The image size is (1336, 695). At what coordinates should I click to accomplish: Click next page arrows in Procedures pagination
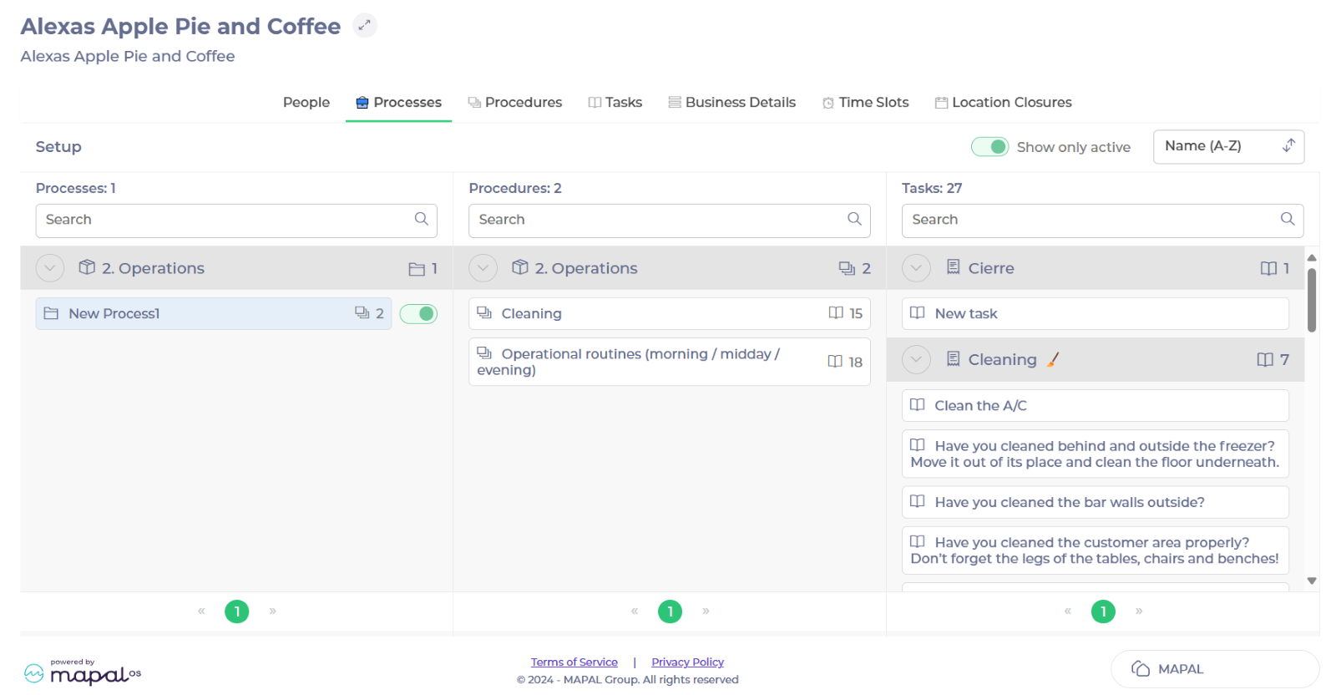pyautogui.click(x=706, y=611)
